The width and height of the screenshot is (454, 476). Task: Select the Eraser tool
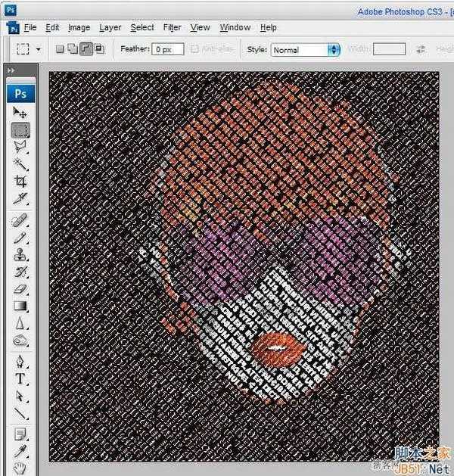coord(20,289)
